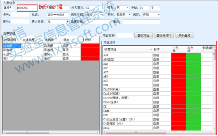Click the 签收项目 button

coord(143,36)
